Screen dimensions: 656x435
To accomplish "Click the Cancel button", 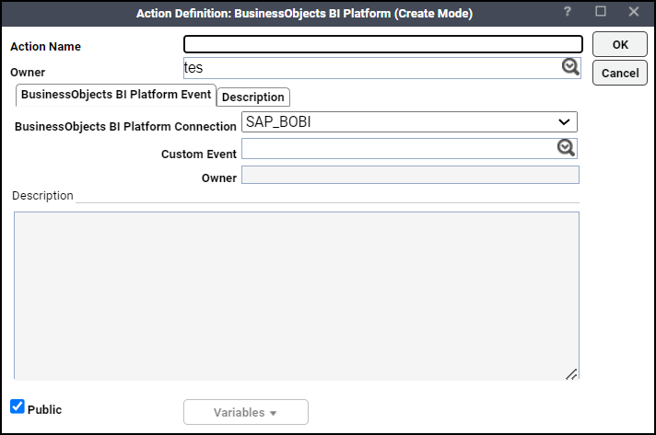I will pos(619,73).
